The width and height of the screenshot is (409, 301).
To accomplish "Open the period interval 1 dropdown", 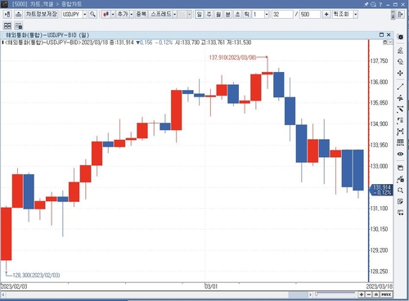I will click(x=267, y=14).
